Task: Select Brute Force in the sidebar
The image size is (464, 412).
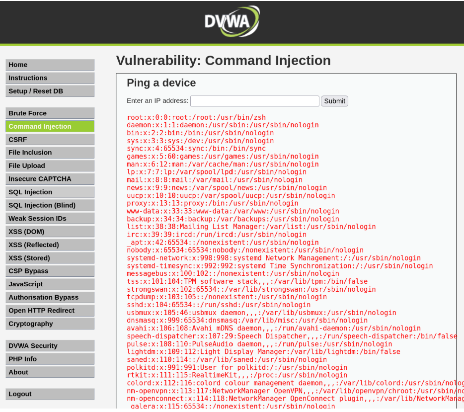Action: click(50, 113)
